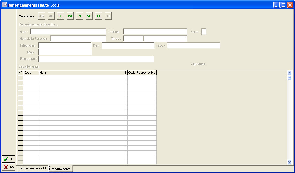The width and height of the screenshot is (295, 173).
Task: Click the Sexe field box
Action: point(204,32)
